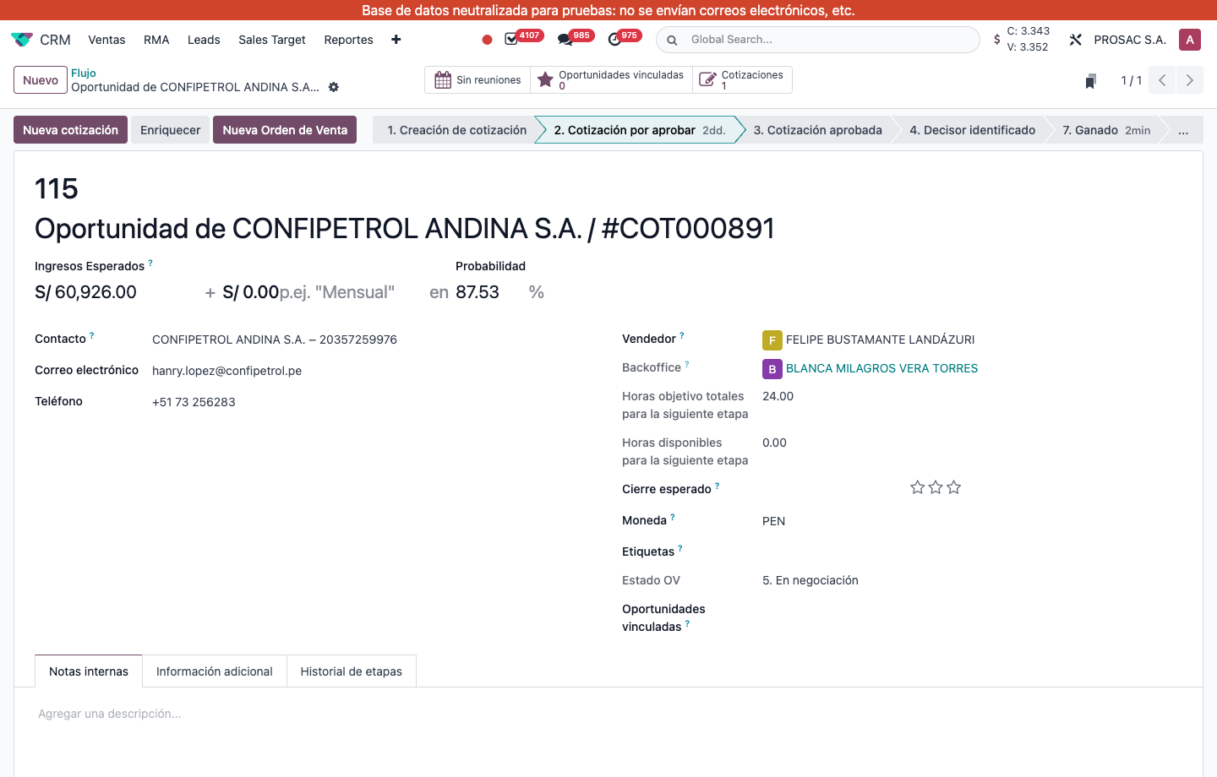Click the dollar exchange rate icon
Screen dimensions: 1217x777
(x=997, y=40)
